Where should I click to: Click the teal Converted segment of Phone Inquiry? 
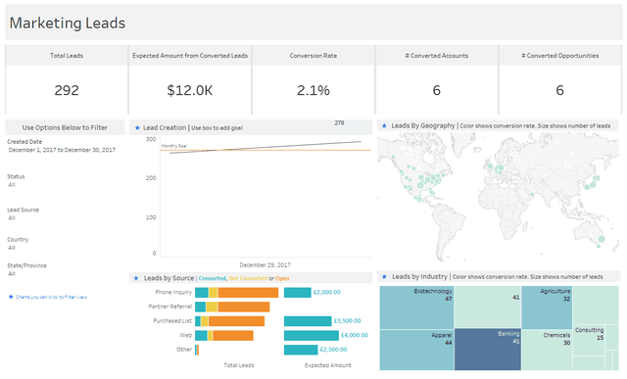pyautogui.click(x=202, y=292)
